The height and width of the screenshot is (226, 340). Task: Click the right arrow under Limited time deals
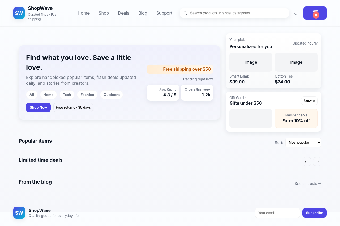coord(317,161)
